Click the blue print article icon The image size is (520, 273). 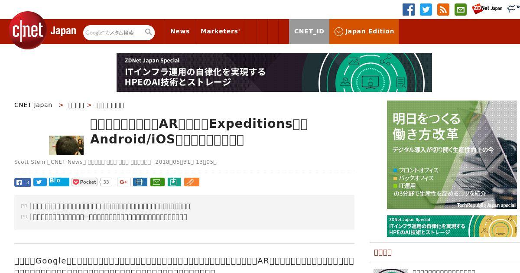point(140,182)
